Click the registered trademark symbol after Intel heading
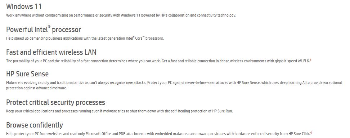350x138 pixels. 49,27
